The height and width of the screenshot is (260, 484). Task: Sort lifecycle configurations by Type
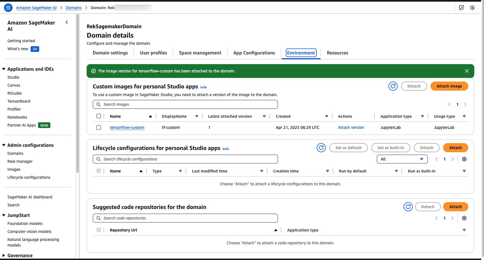[180, 171]
